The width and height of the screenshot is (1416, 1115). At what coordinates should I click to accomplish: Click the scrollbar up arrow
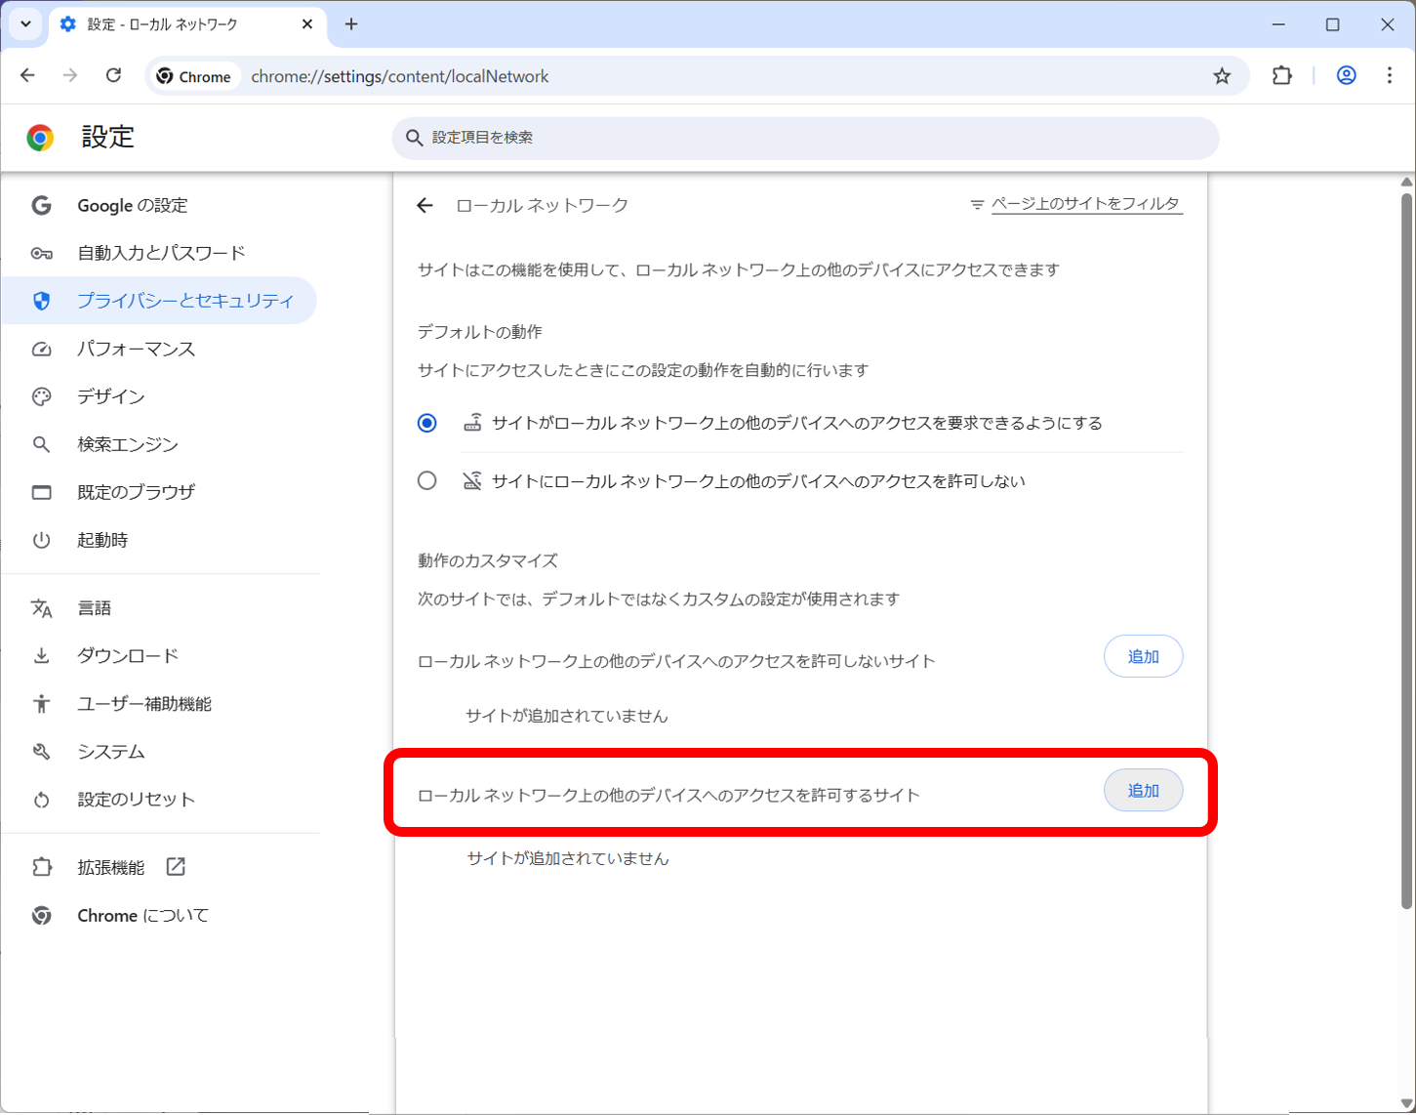[1406, 182]
